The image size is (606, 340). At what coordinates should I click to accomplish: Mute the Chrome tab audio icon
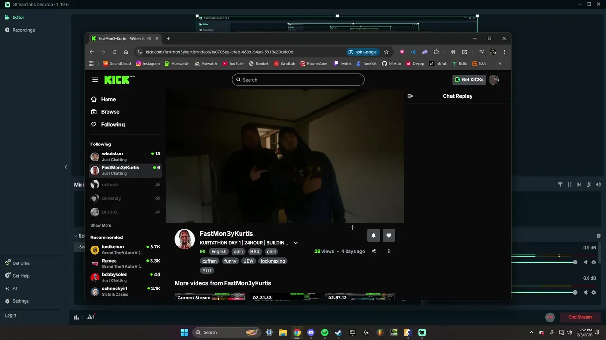(149, 39)
